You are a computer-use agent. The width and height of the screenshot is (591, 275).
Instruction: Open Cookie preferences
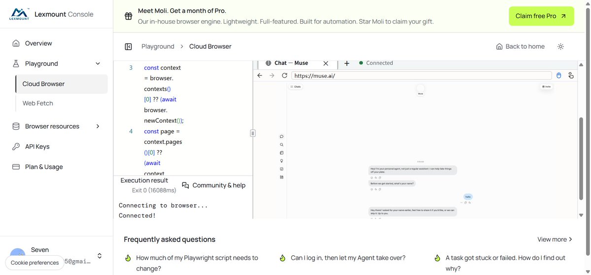click(35, 263)
